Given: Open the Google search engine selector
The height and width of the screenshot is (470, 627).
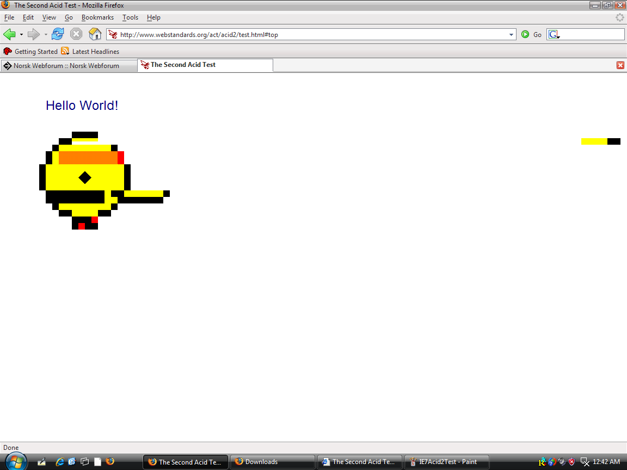Looking at the screenshot, I should coord(554,35).
